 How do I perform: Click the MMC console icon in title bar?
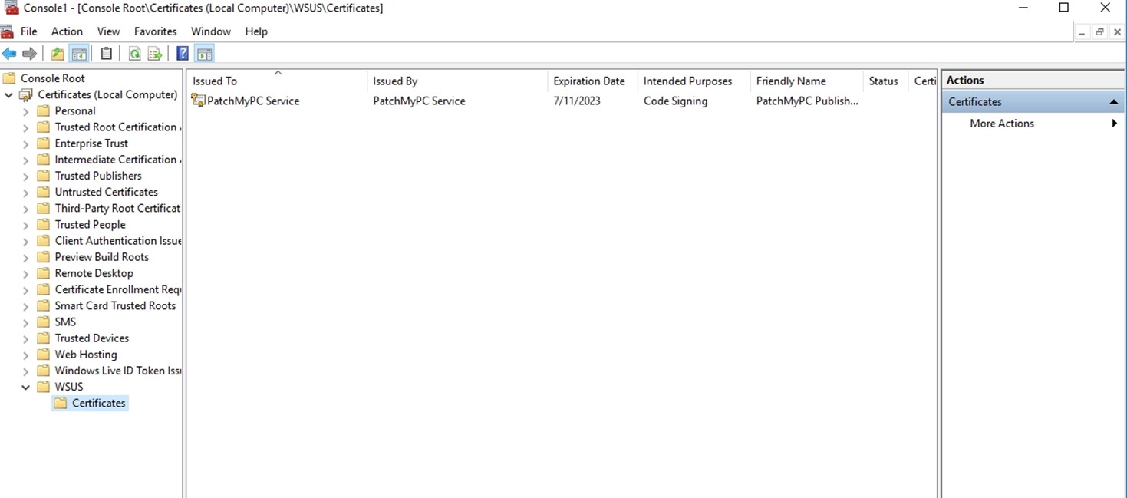click(11, 8)
